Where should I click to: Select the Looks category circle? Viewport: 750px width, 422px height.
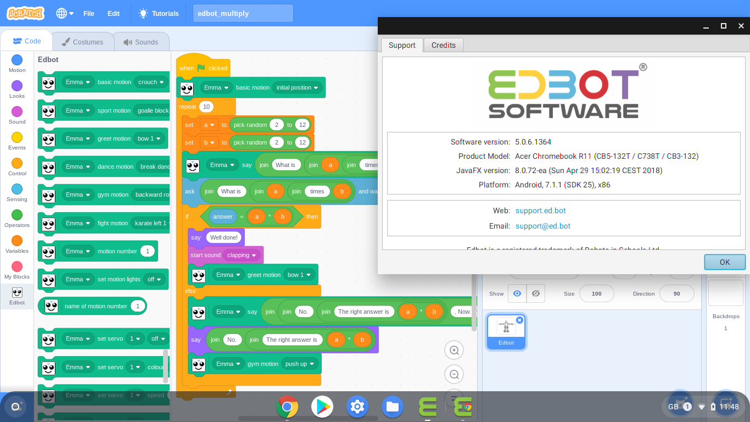(x=17, y=85)
